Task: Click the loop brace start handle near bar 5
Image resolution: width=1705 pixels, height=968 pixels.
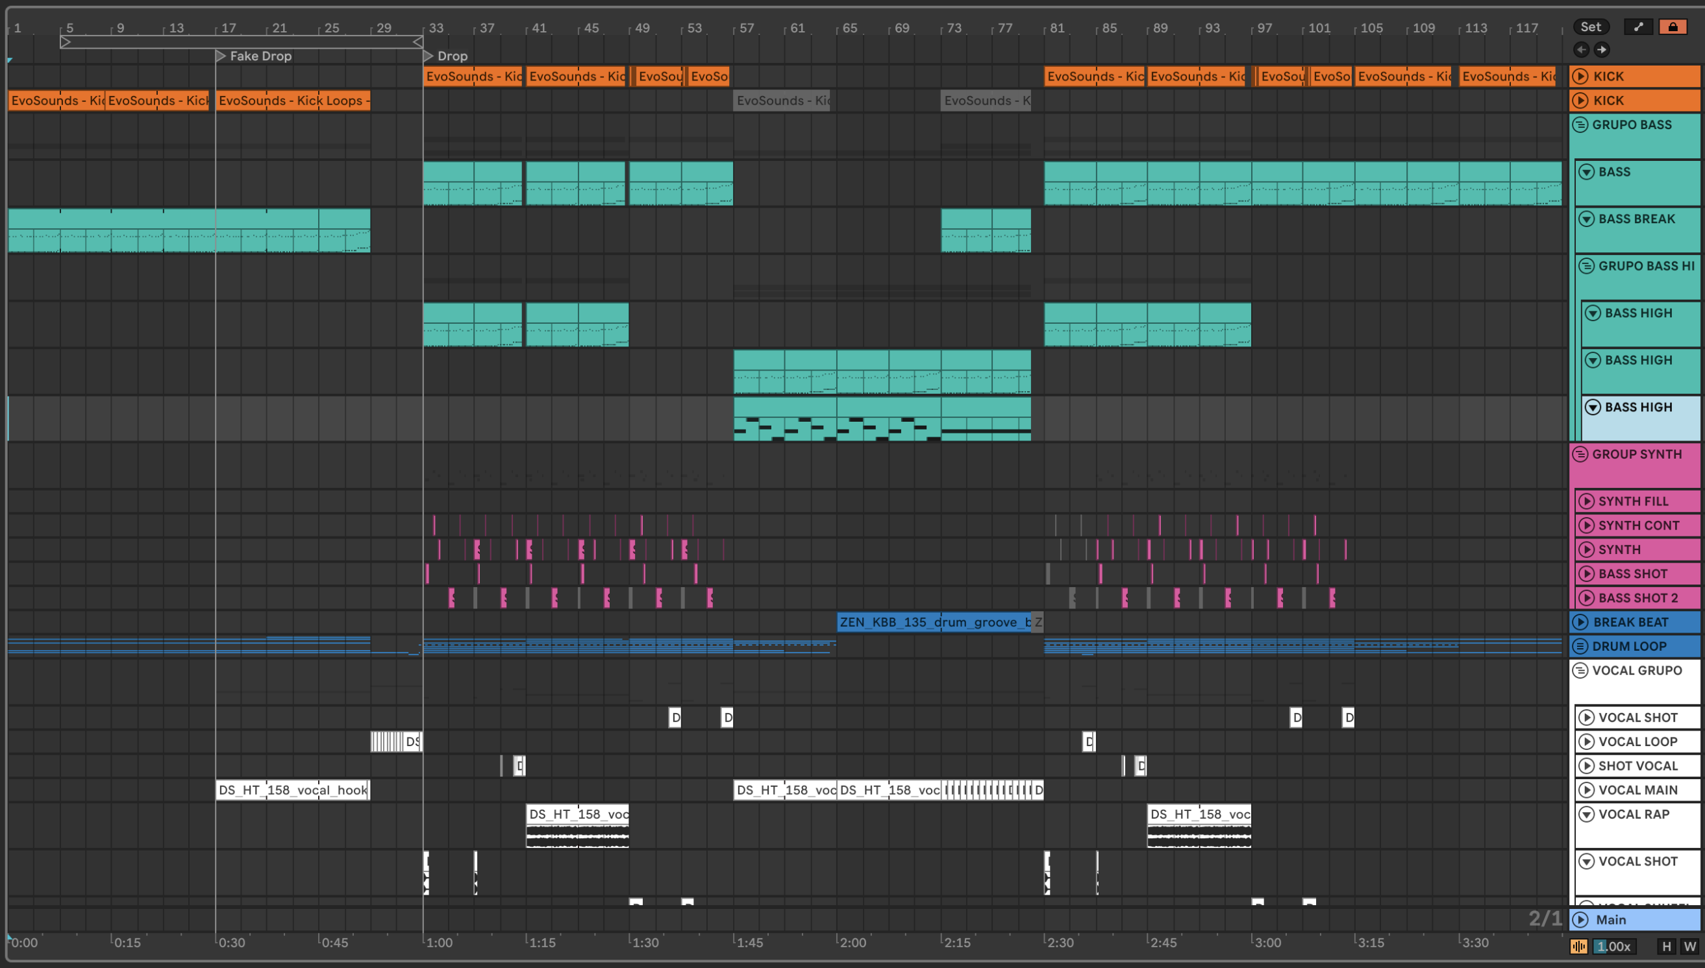Action: point(65,42)
